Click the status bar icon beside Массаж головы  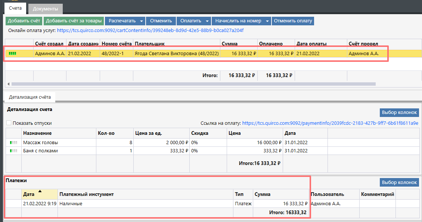13,143
